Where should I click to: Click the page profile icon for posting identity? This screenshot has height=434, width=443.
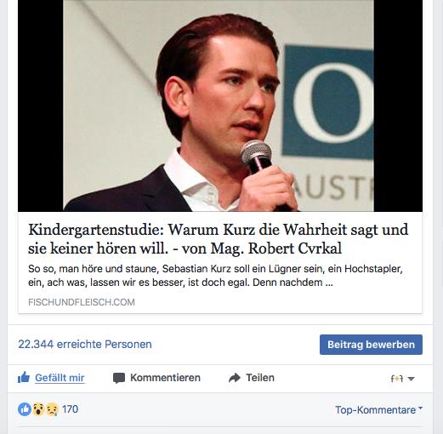(x=397, y=379)
